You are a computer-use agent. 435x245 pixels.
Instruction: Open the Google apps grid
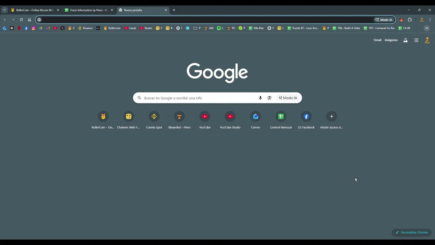(x=416, y=40)
